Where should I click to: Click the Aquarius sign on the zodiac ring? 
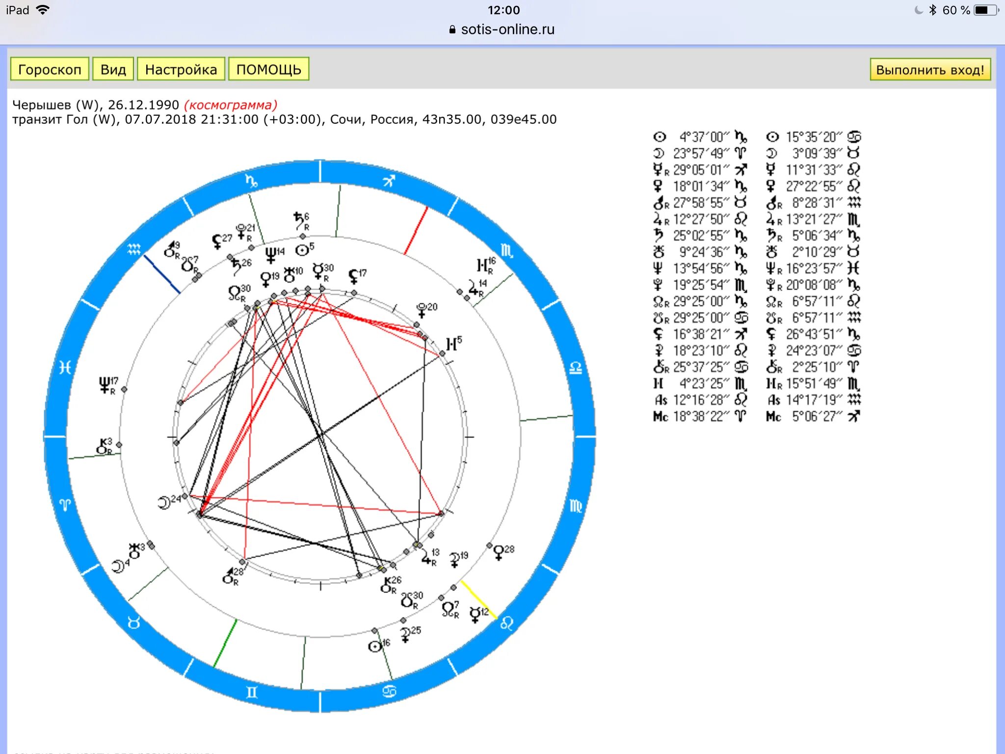pos(133,249)
